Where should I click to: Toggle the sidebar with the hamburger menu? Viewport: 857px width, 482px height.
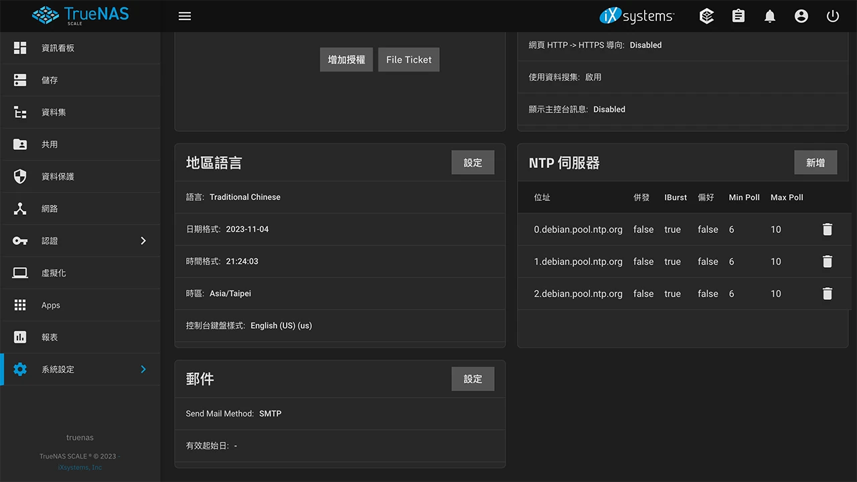tap(185, 15)
